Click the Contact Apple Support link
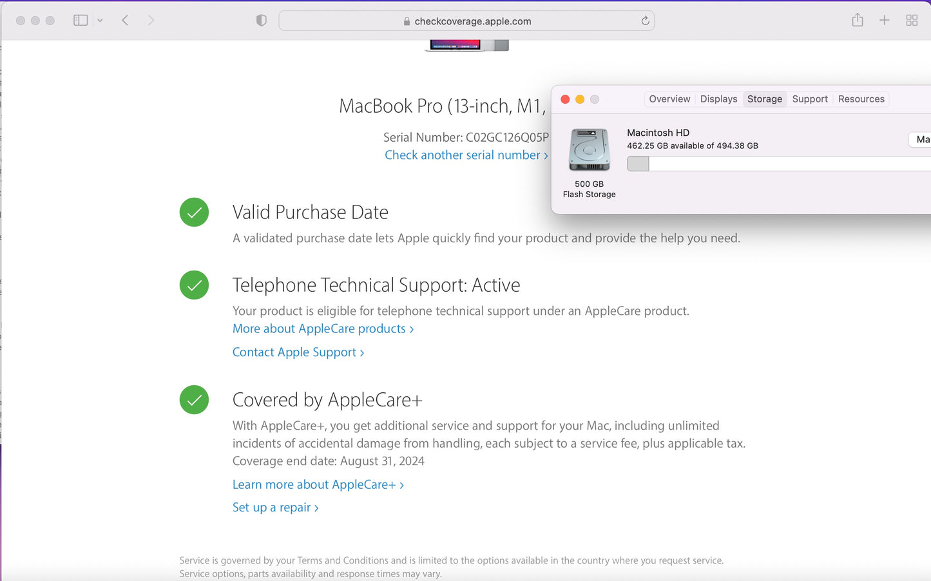931x581 pixels. click(x=298, y=352)
